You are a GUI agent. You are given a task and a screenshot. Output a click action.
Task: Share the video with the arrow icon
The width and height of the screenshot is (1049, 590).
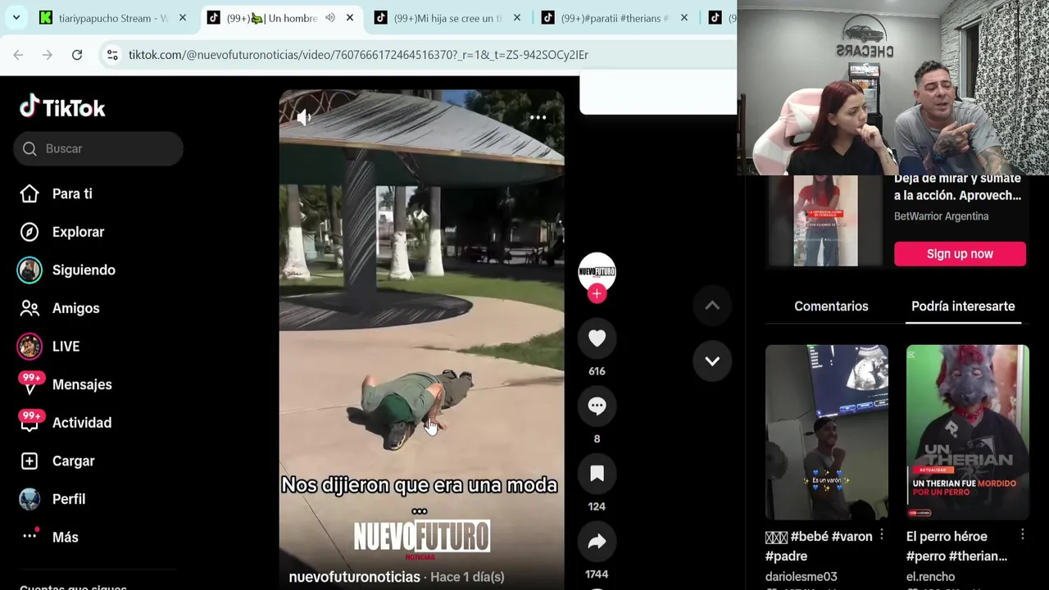pos(597,542)
